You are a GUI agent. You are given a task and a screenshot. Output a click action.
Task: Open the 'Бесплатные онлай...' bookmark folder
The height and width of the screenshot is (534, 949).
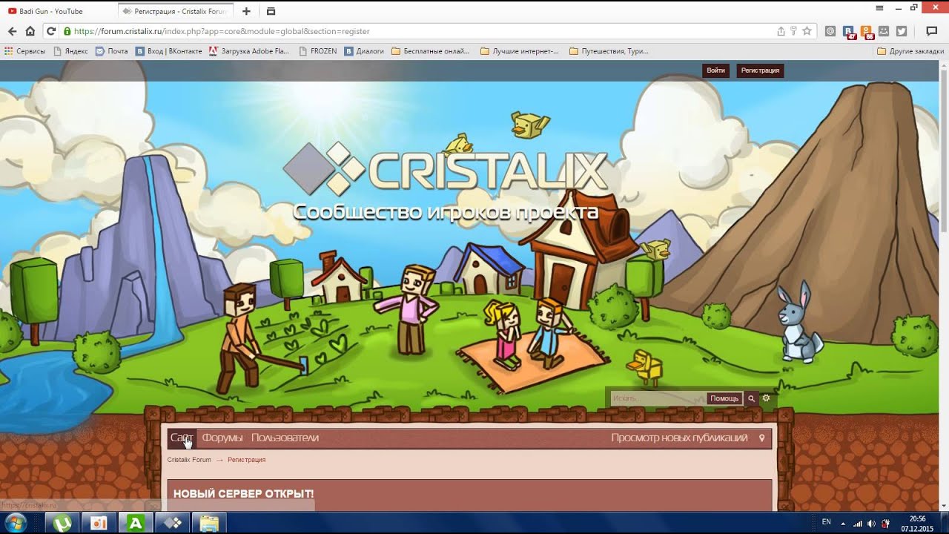coord(430,51)
